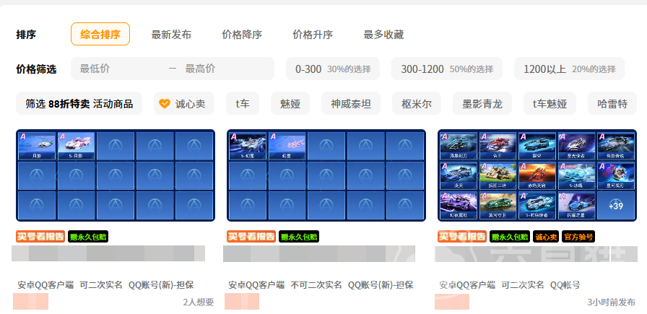Image resolution: width=647 pixels, height=314 pixels.
Task: Choose the 300-1200 price range
Action: (x=447, y=69)
